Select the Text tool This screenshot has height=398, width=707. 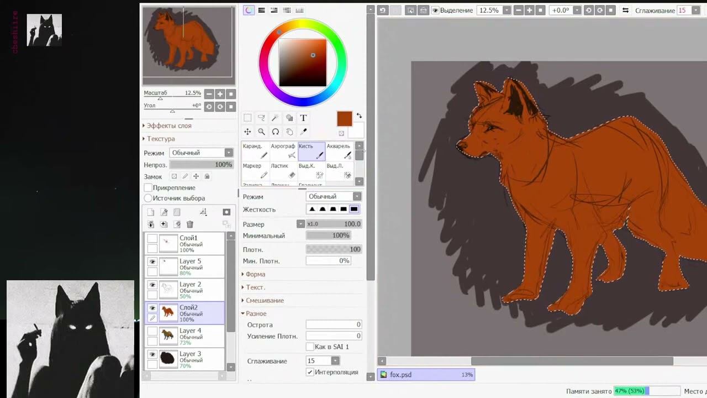[x=303, y=118]
